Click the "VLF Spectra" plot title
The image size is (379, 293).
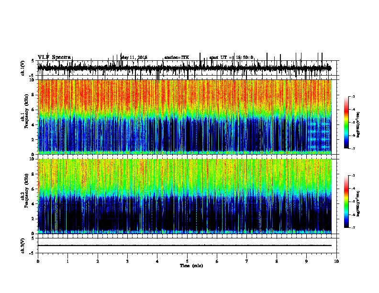55,57
